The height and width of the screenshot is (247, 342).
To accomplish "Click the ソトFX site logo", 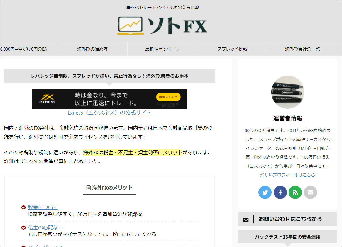I will pyautogui.click(x=162, y=26).
